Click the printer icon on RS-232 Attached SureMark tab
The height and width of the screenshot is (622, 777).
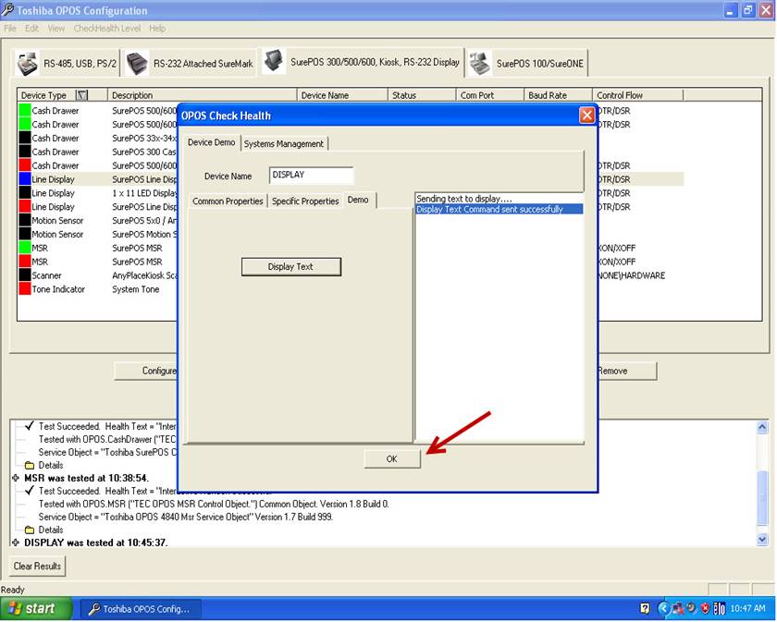coord(138,64)
